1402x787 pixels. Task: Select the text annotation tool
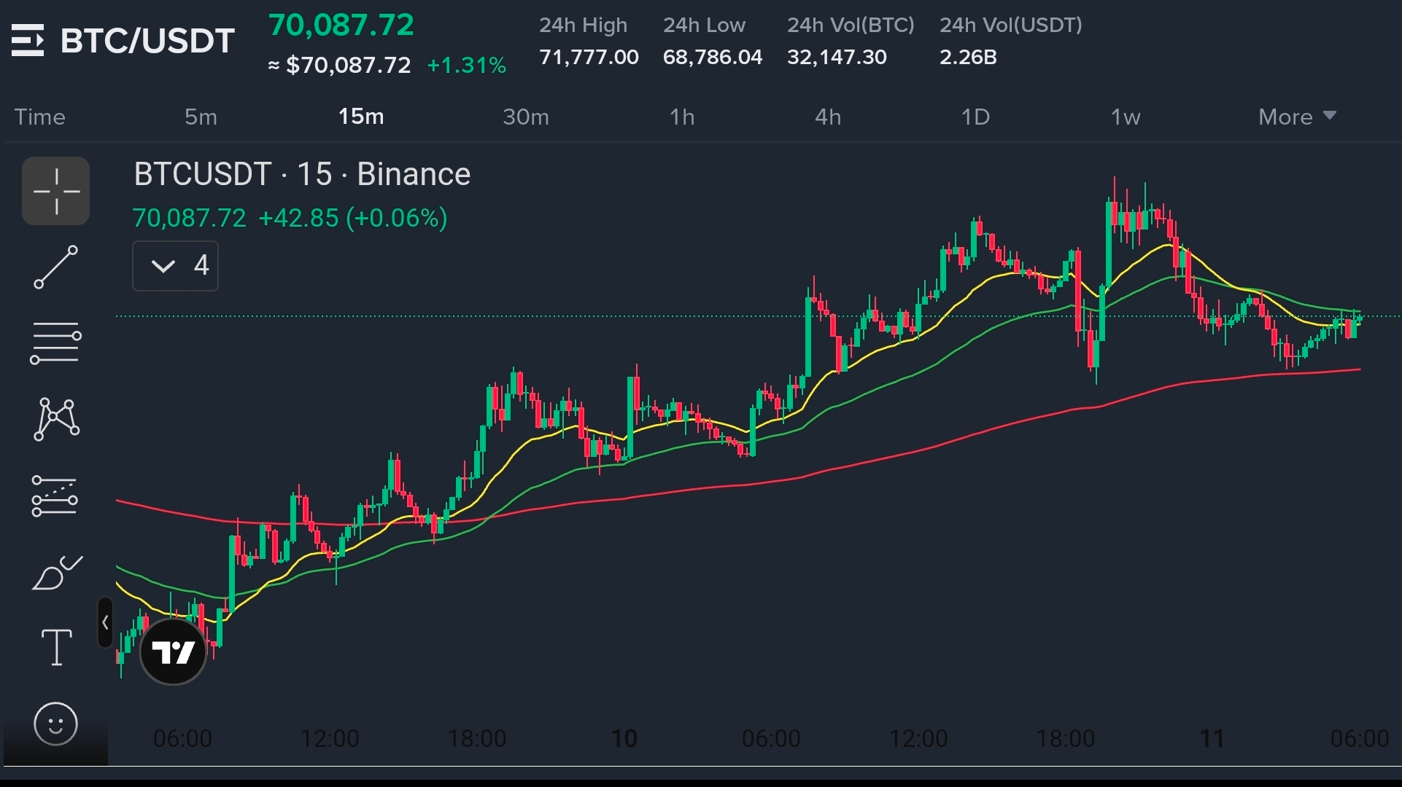[56, 648]
